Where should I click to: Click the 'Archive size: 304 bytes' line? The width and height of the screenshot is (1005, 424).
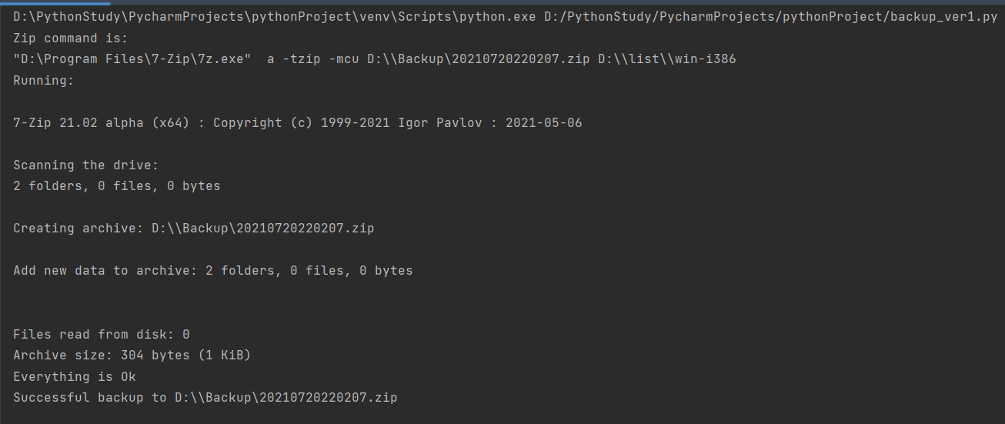[x=132, y=356]
